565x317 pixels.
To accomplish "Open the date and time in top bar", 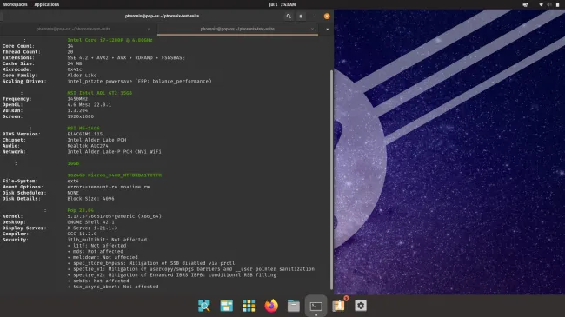I will [282, 4].
